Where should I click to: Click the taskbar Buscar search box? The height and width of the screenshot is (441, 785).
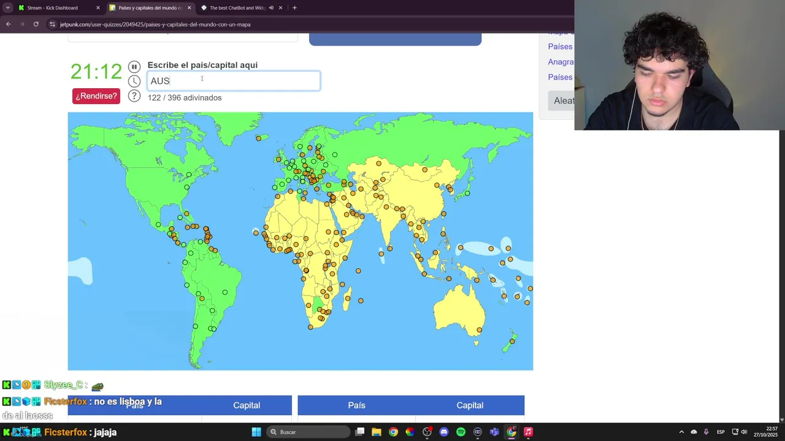(308, 432)
